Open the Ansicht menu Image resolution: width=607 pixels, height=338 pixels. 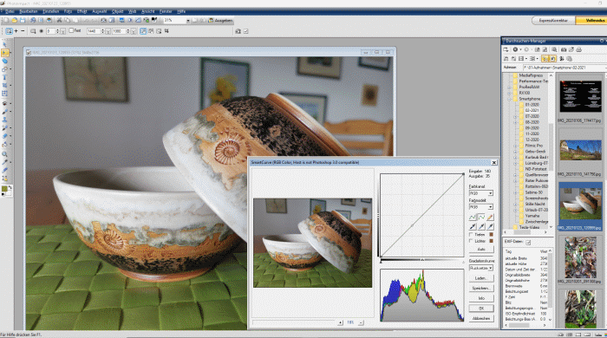[148, 11]
